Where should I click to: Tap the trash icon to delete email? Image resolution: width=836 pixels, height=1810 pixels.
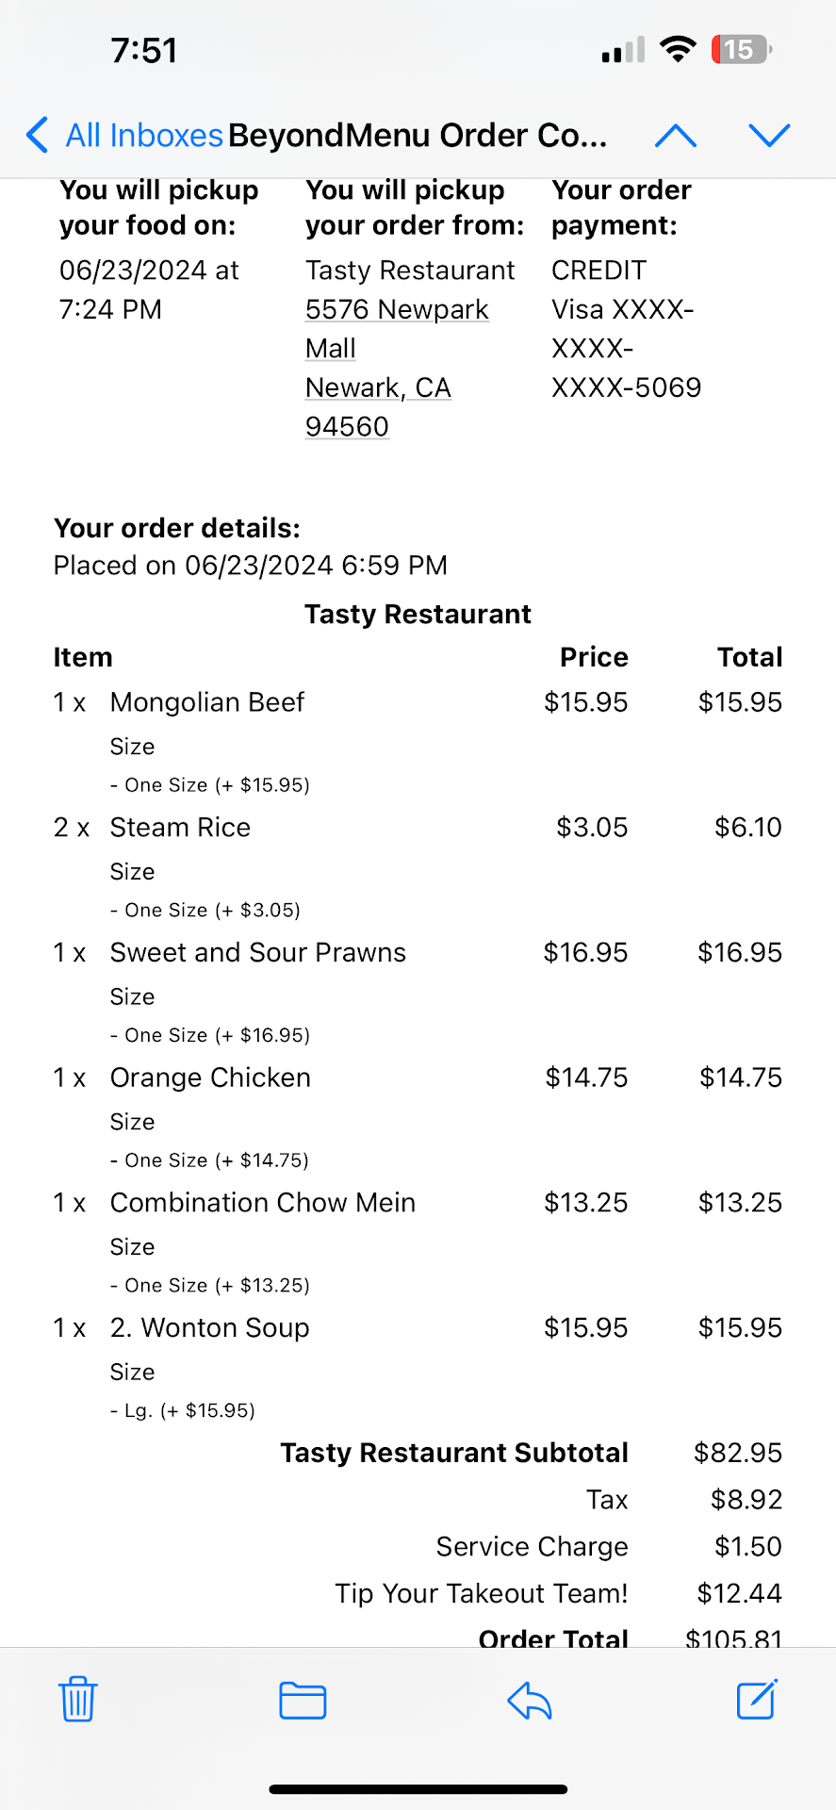pos(78,1699)
